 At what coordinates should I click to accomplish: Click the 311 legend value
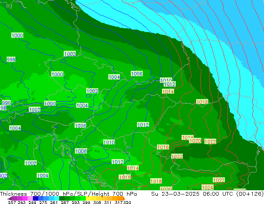108,202
